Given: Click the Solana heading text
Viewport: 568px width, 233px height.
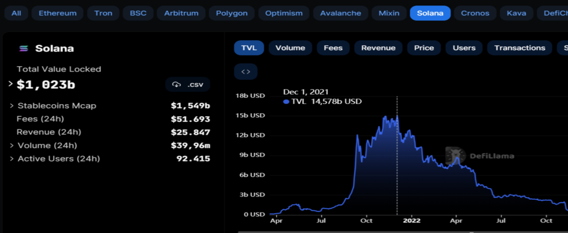Looking at the screenshot, I should (54, 49).
